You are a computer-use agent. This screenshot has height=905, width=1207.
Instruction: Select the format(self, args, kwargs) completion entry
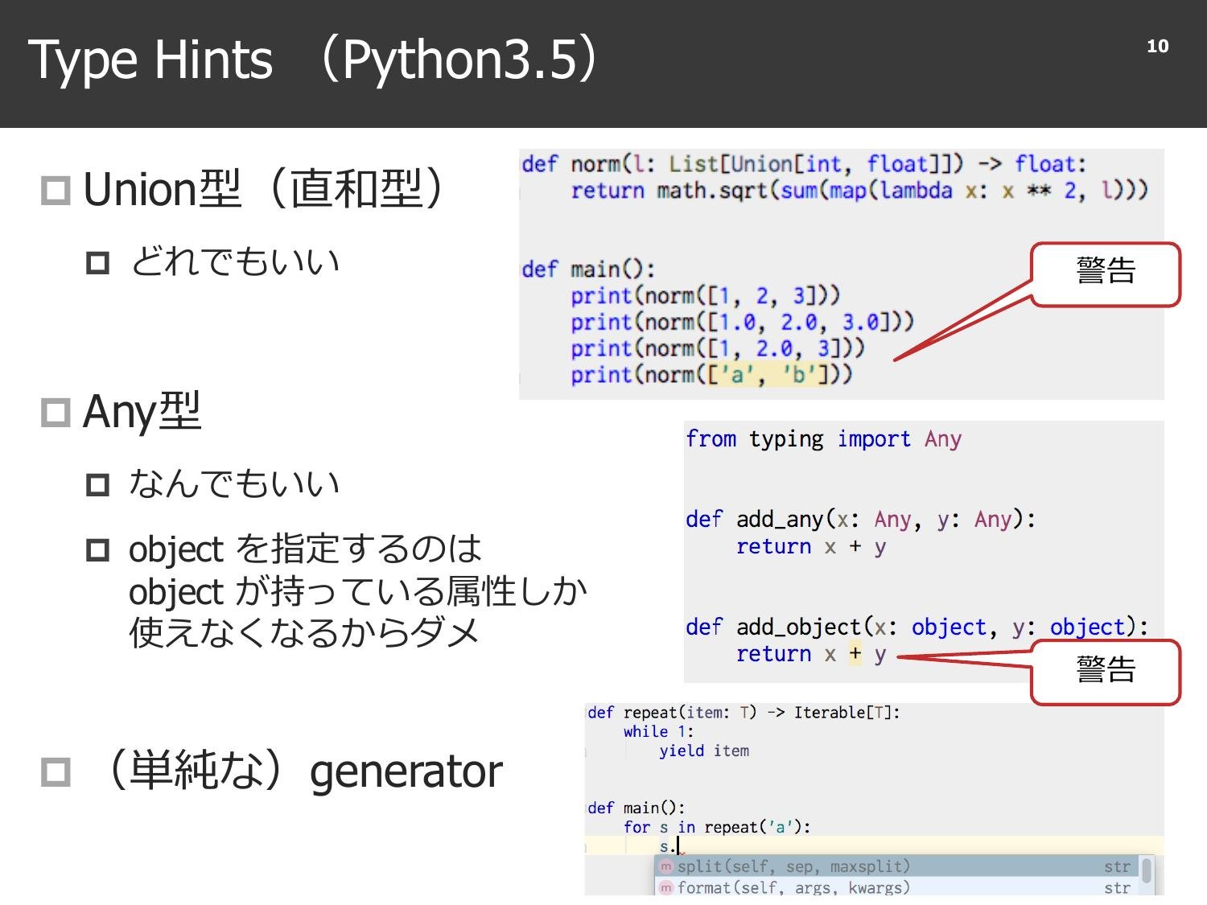(x=797, y=888)
